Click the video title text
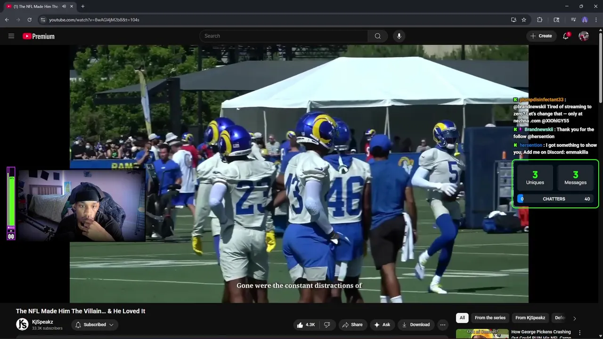Screen dimensions: 603x339 tap(81, 311)
